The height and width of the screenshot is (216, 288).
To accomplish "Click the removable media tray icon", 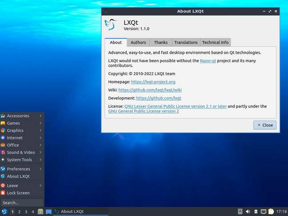I will (256, 212).
